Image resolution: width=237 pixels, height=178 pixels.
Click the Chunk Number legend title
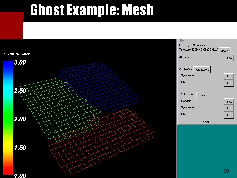(17, 54)
